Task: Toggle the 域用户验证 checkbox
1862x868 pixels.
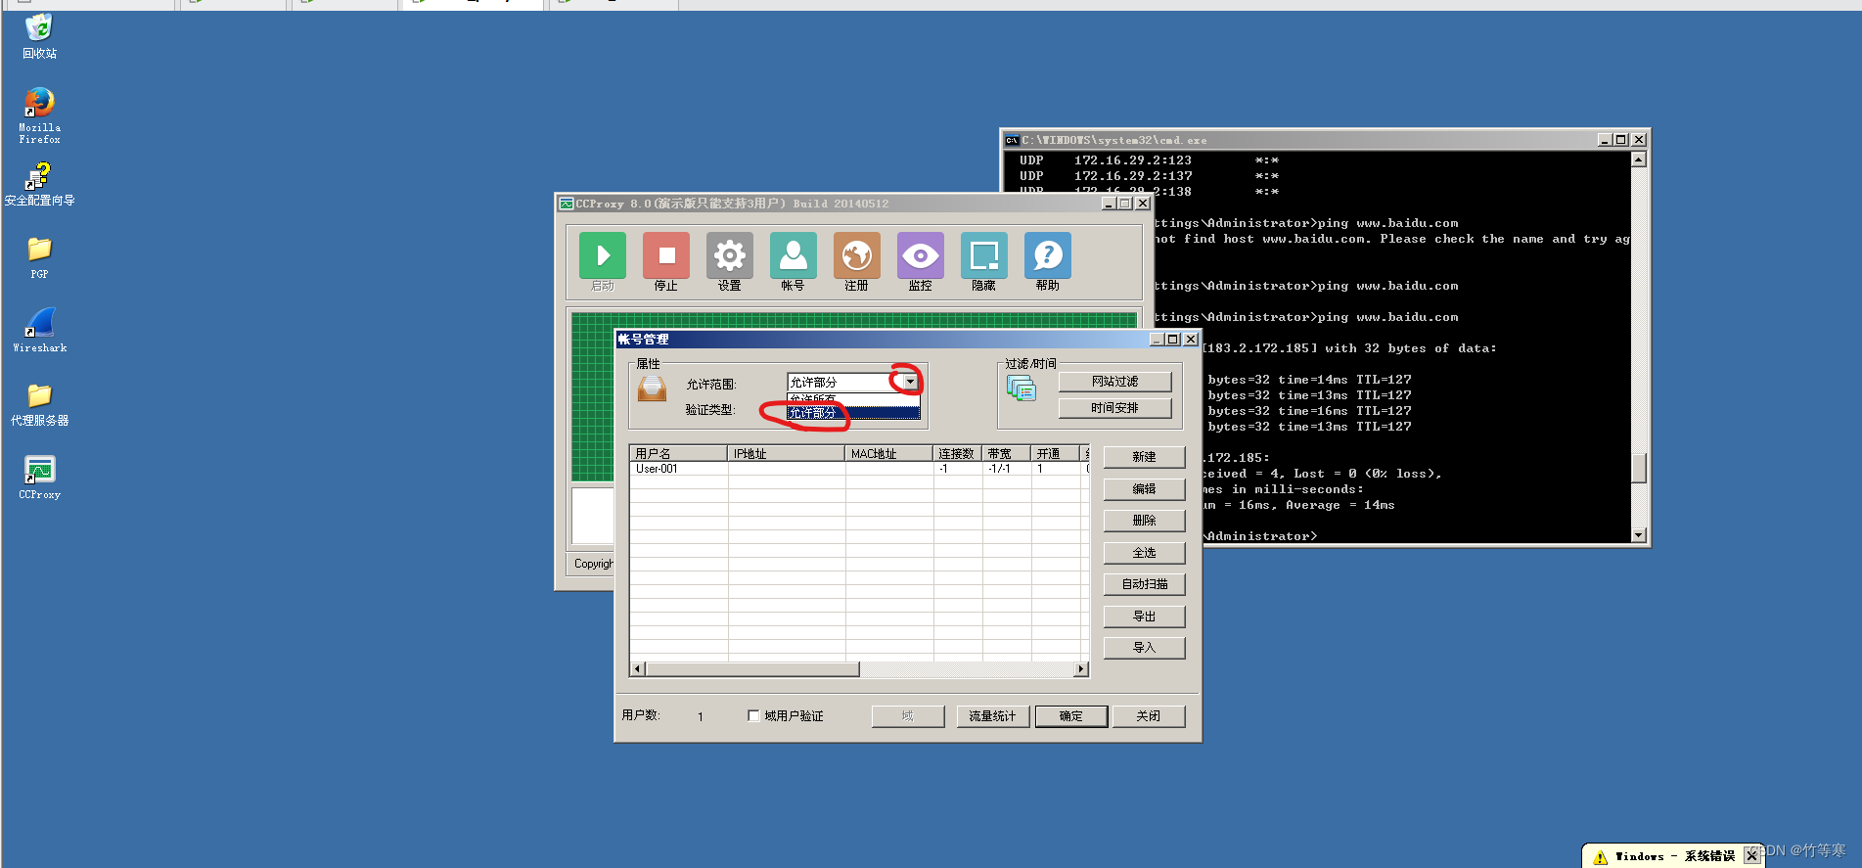Action: 753,715
